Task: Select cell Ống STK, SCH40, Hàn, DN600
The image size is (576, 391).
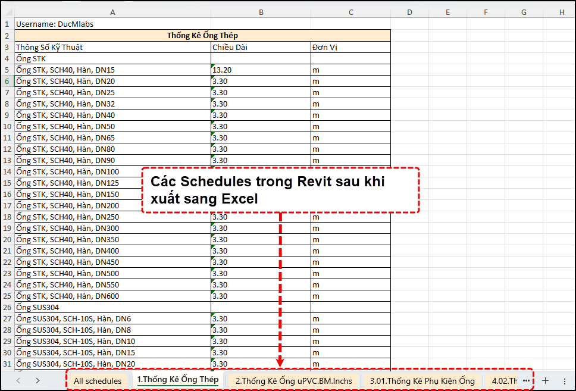Action: tap(112, 296)
